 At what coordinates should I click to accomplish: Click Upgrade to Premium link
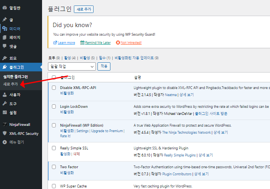tap(107, 131)
